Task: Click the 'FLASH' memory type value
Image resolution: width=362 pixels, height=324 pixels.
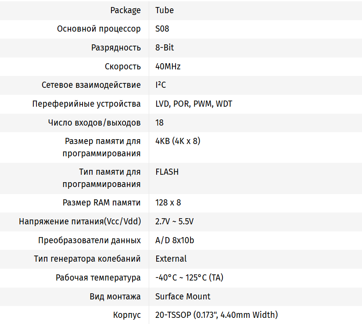Action: pyautogui.click(x=167, y=172)
